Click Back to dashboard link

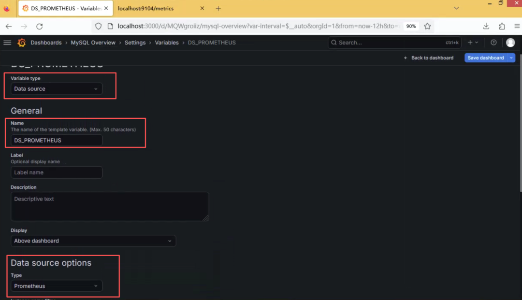coord(429,58)
